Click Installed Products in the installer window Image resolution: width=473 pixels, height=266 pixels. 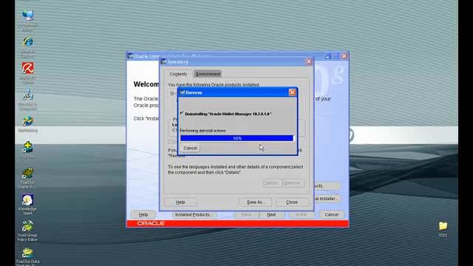(194, 215)
